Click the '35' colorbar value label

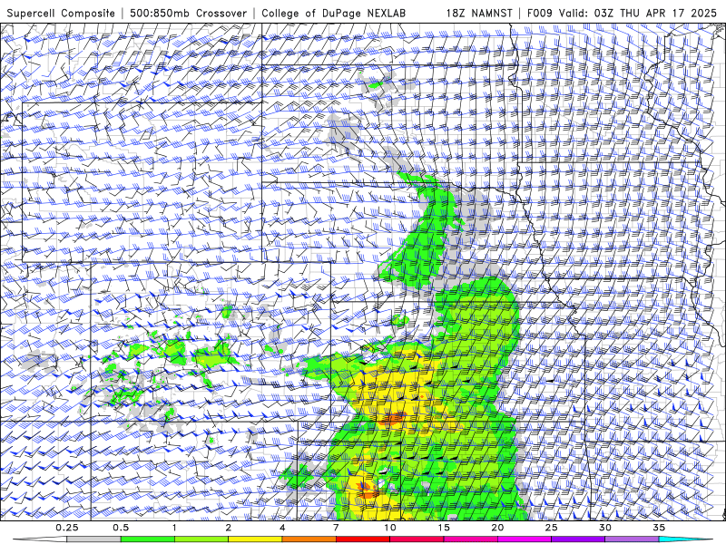(x=659, y=528)
